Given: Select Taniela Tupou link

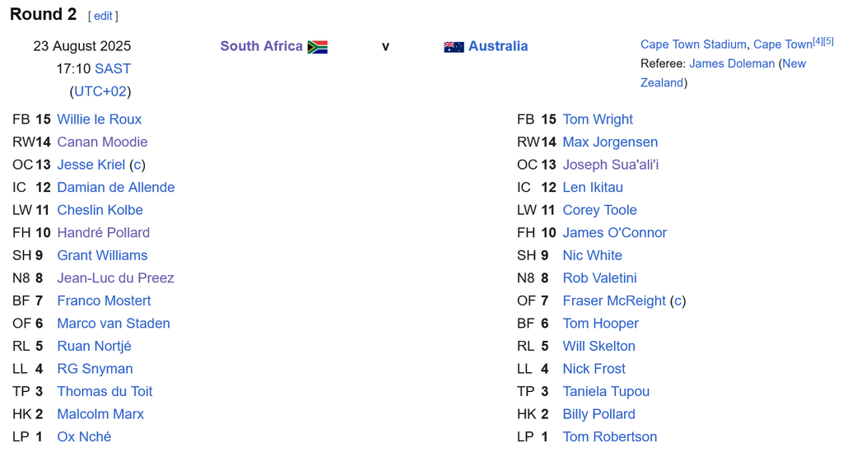Looking at the screenshot, I should 606,392.
